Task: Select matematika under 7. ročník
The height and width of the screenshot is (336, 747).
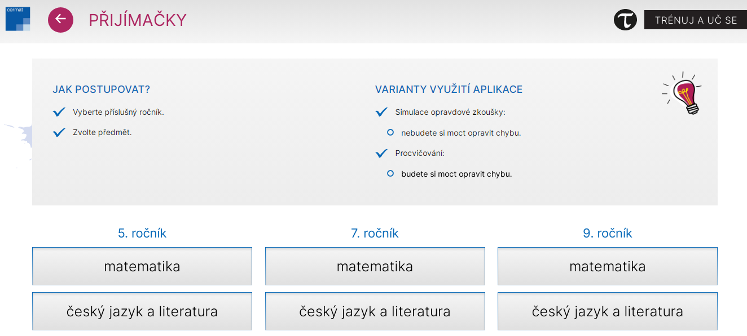Action: pyautogui.click(x=375, y=266)
